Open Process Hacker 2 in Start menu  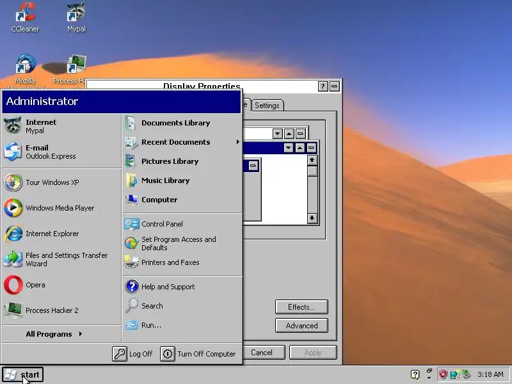61,310
